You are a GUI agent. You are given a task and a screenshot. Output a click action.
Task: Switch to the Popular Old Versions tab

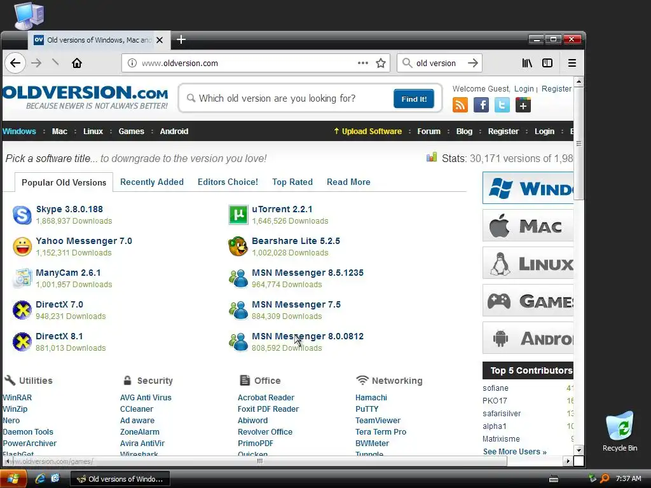click(64, 182)
